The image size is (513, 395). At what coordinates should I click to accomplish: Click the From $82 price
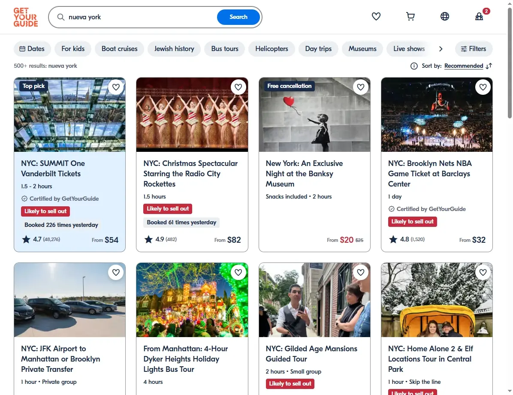point(227,240)
